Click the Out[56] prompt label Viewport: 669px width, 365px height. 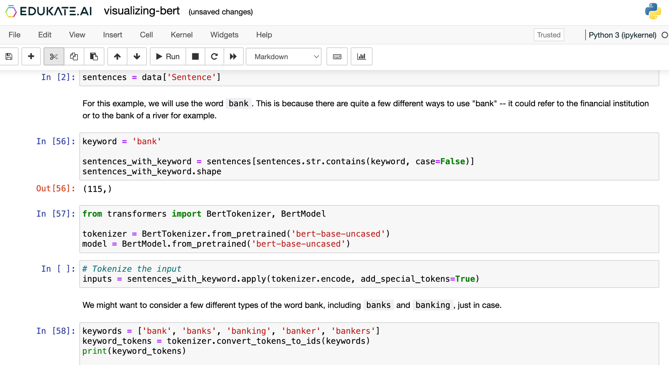[x=56, y=189]
